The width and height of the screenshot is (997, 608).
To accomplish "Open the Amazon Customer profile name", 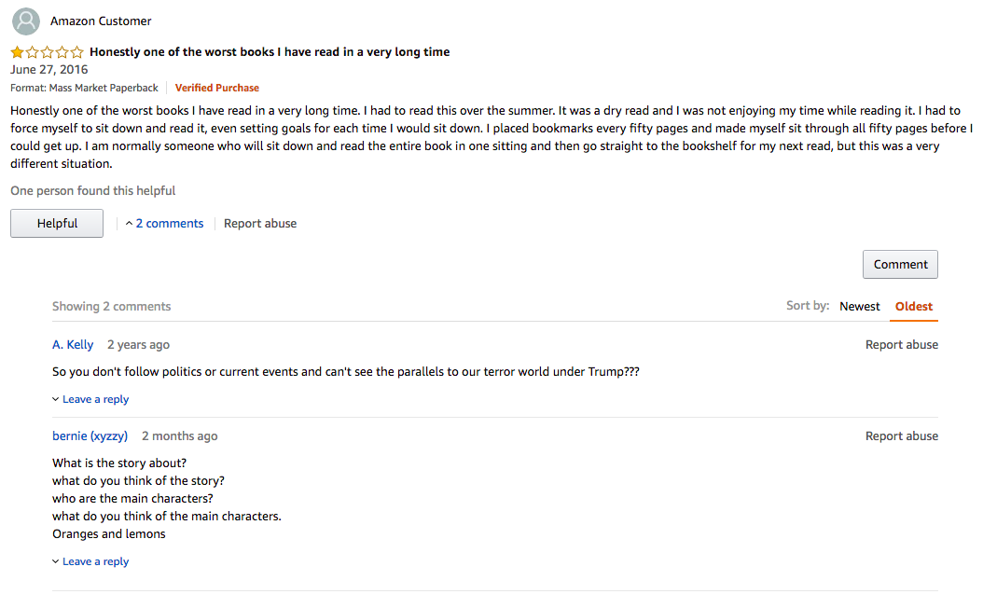I will tap(101, 21).
